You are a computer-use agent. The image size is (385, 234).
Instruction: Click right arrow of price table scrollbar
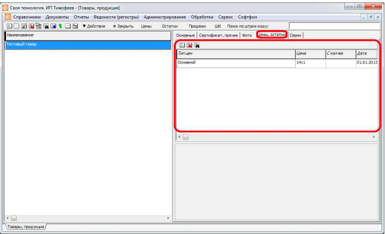(x=374, y=137)
